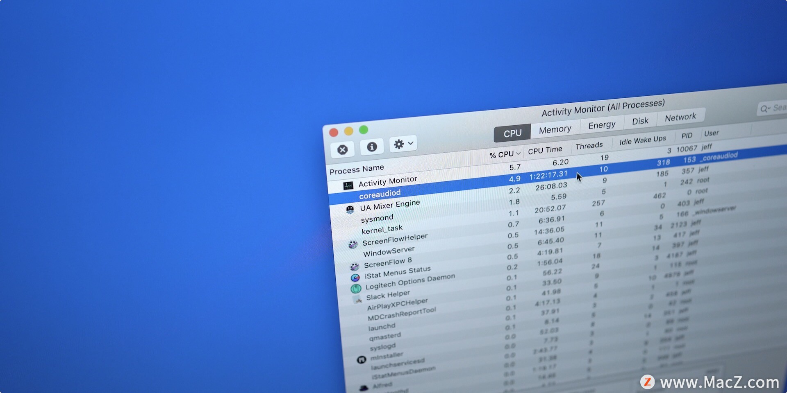Click the Force Quit process toolbar button
The height and width of the screenshot is (393, 787).
point(343,149)
